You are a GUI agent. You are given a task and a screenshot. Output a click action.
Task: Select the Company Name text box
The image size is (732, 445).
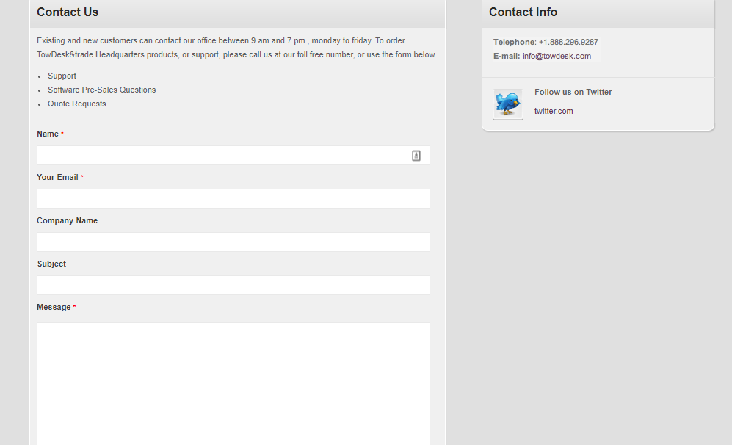(233, 242)
